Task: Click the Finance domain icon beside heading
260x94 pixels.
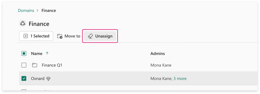Action: click(22, 23)
